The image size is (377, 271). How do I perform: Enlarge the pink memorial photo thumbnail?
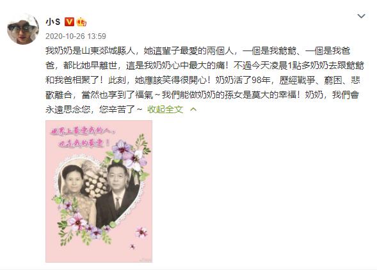click(x=99, y=191)
